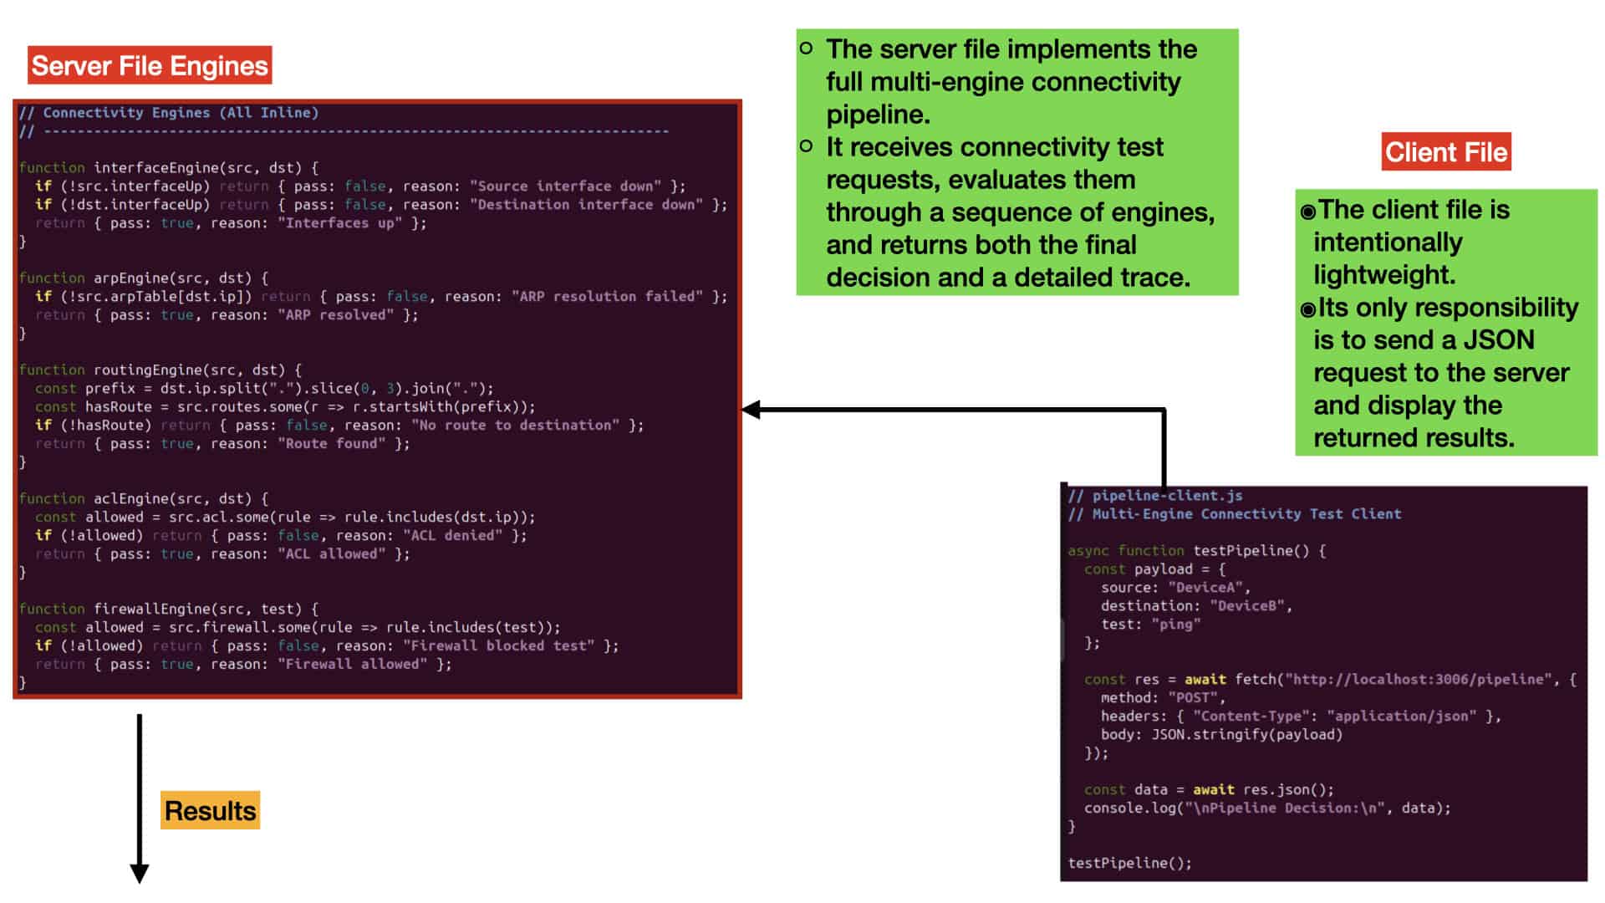Select the line returning "Interfaces up"

point(231,223)
